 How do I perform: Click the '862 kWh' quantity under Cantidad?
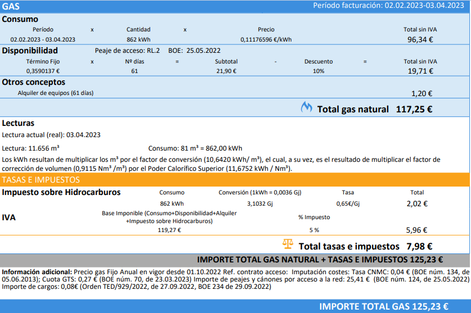click(x=138, y=39)
